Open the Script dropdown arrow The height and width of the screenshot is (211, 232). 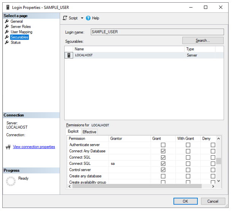point(82,18)
